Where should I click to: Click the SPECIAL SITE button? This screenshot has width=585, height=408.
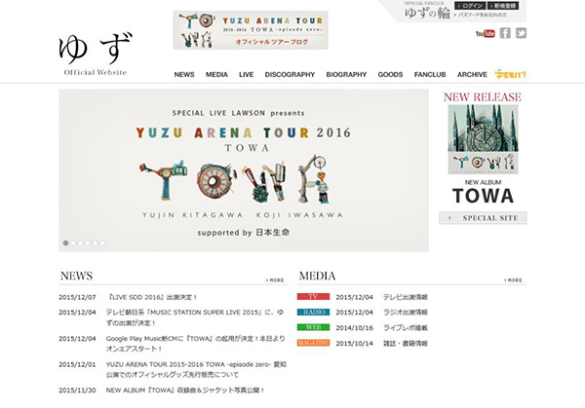[x=483, y=218]
